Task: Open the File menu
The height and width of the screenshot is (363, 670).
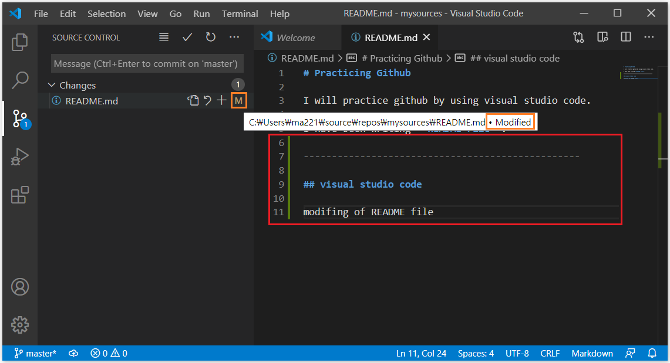Action: 41,13
